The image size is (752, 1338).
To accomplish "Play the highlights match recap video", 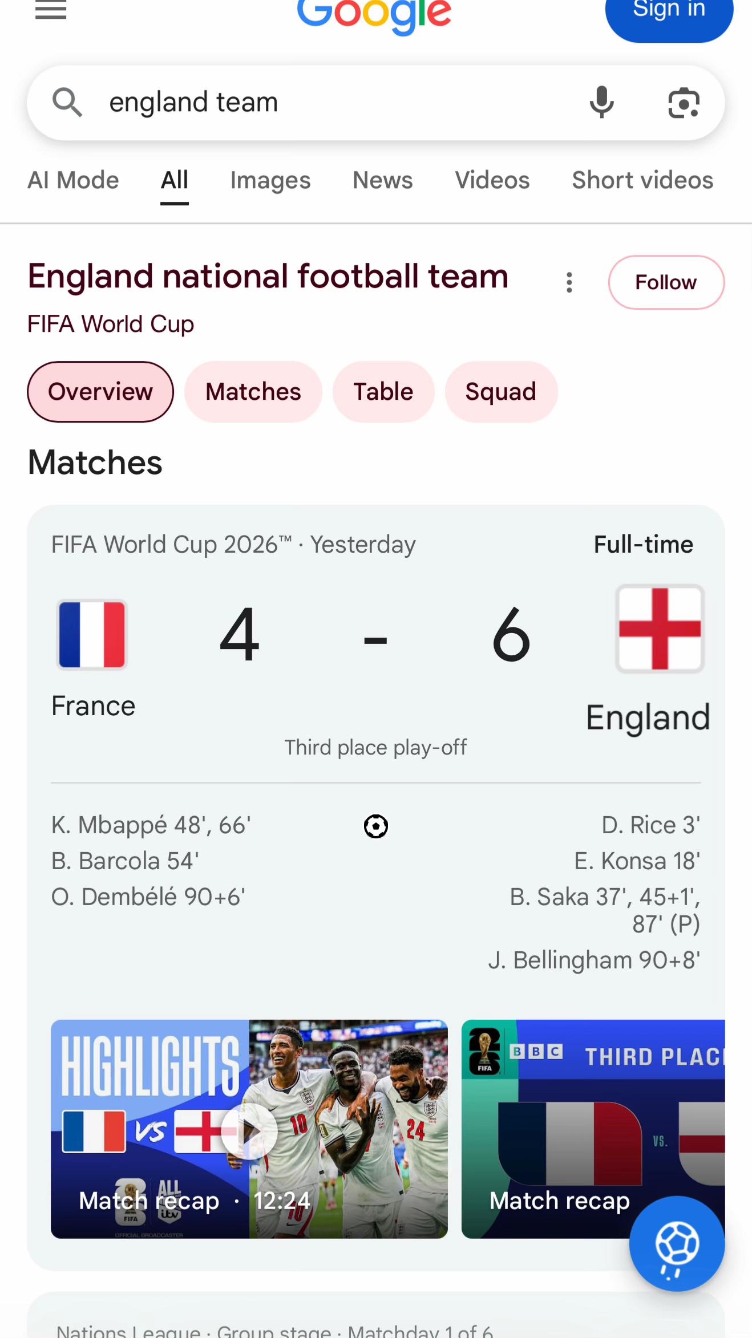I will point(249,1129).
